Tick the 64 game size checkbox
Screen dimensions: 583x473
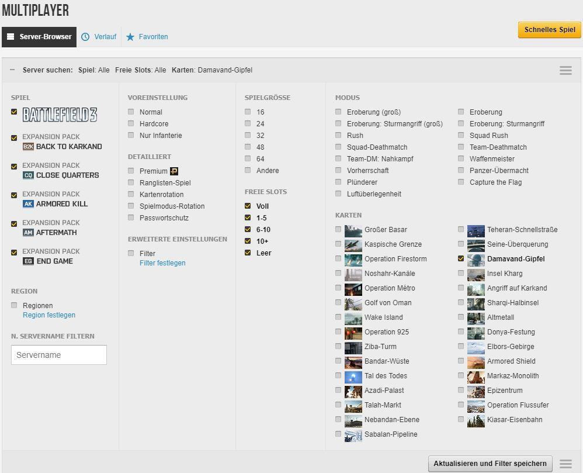[x=248, y=158]
